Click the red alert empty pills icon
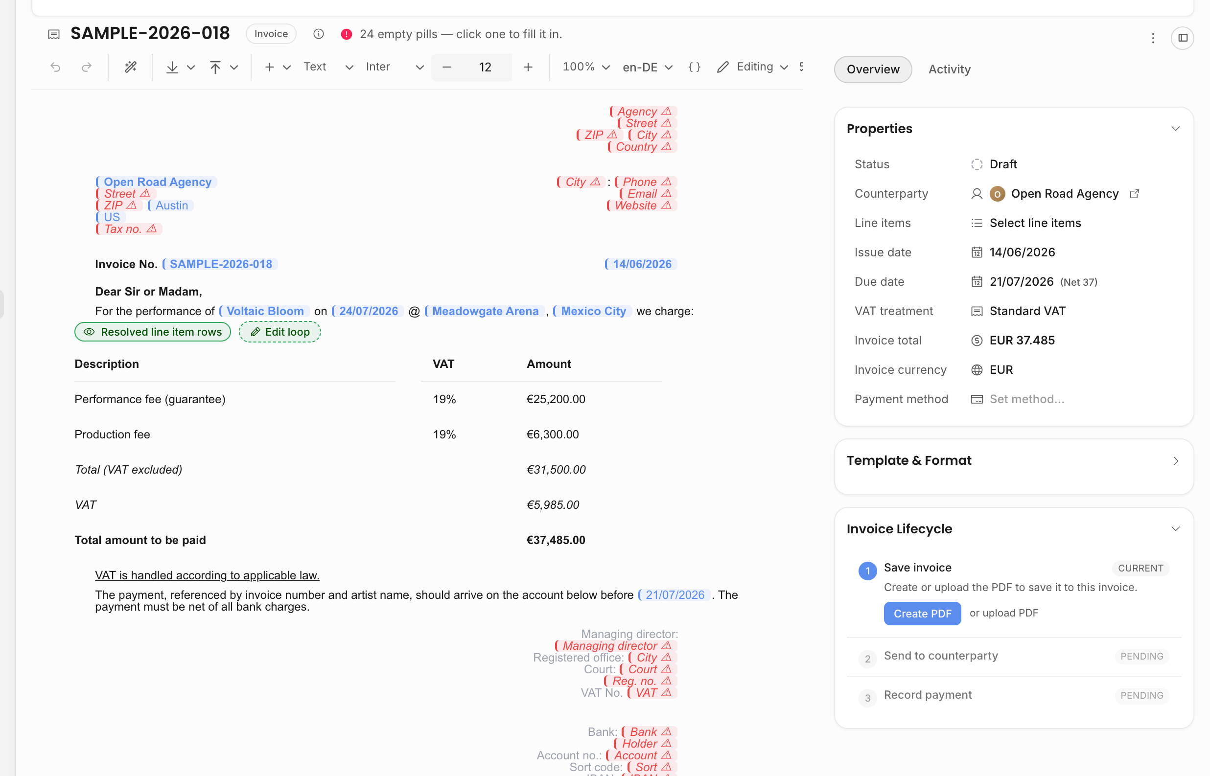The width and height of the screenshot is (1210, 776). pyautogui.click(x=346, y=34)
